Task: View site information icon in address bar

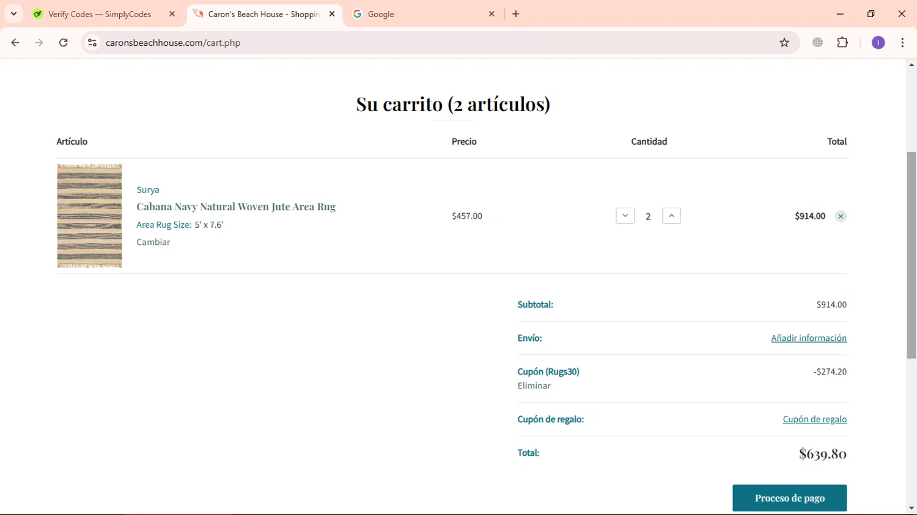Action: (x=92, y=43)
